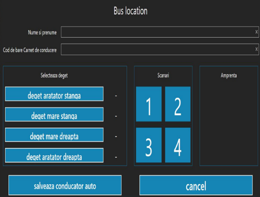This screenshot has height=197, width=260.
Task: Click the cancel button
Action: 196,185
